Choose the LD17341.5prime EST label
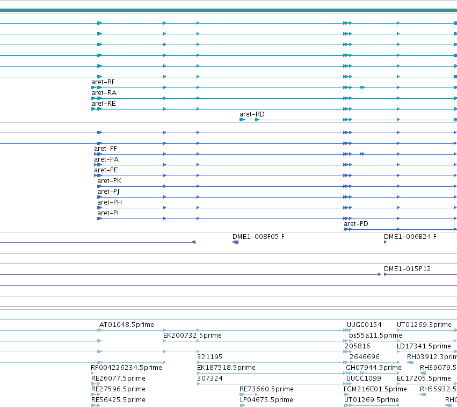Screen dimensions: 457x408 coord(424,346)
